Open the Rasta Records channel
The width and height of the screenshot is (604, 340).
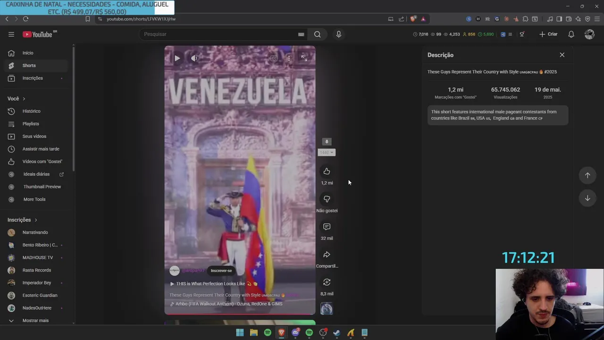coord(37,270)
